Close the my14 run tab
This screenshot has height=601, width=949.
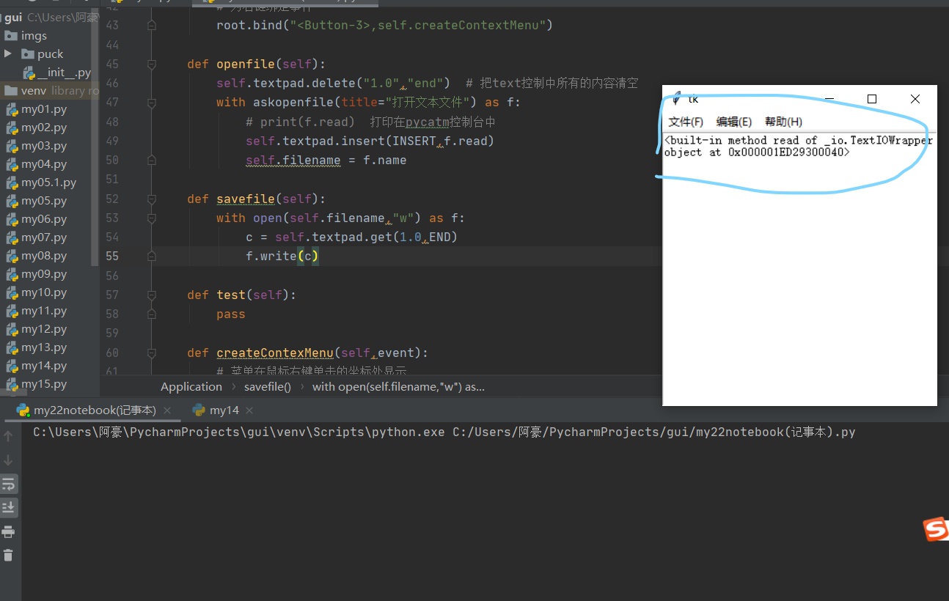point(249,410)
